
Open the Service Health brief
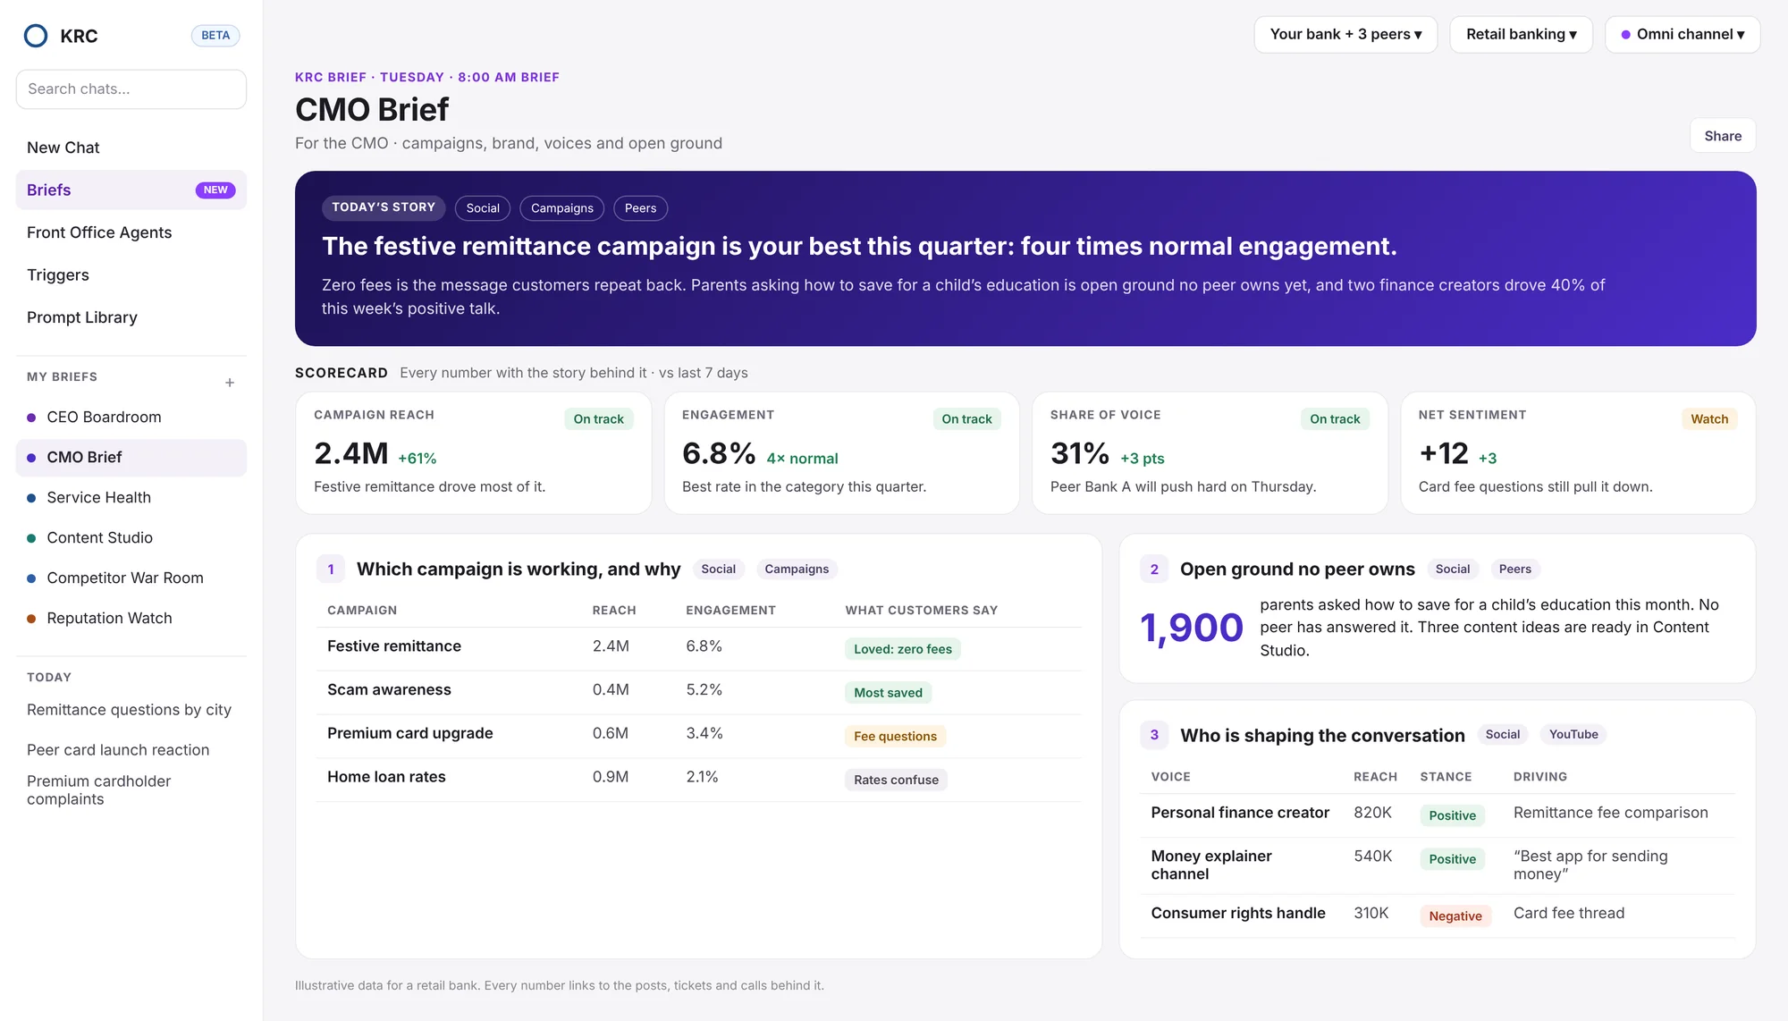131,498
